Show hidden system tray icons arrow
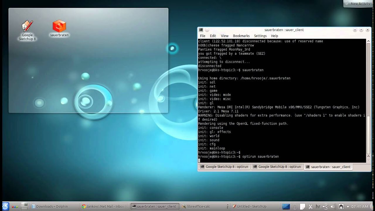Viewport: 375px width, 211px height. [x=348, y=206]
